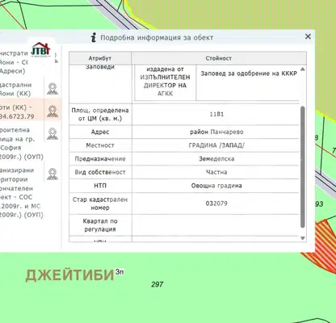Viewport: 336px width, 323px height.
Task: Click the vertical scrollbar thumb in the dialog
Action: pyautogui.click(x=302, y=167)
